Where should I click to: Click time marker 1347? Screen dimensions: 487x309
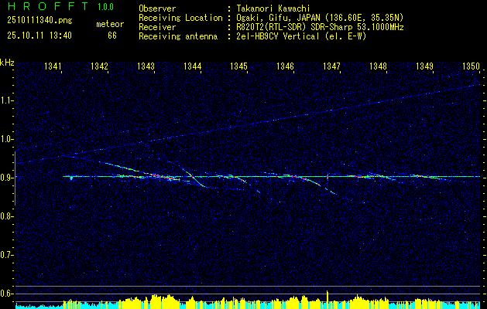pos(331,66)
